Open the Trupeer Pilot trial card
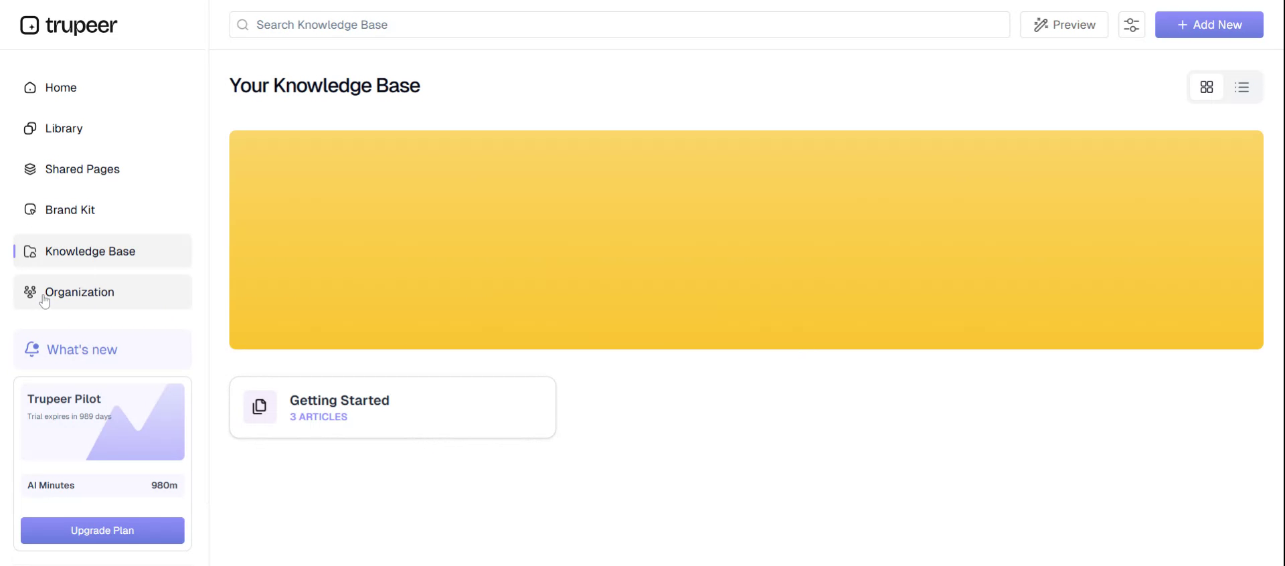1285x566 pixels. coord(102,421)
